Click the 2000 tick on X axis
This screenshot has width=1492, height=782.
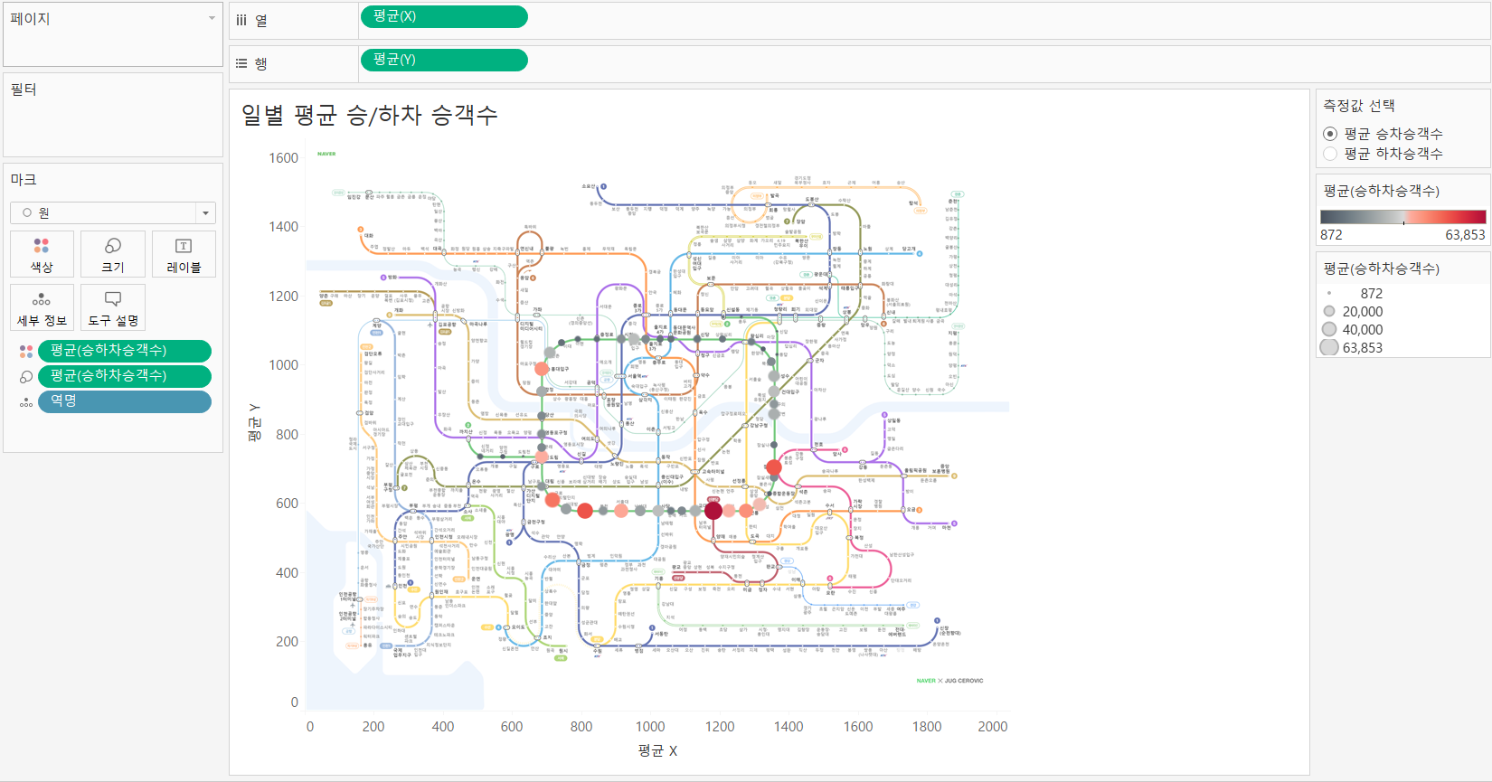[x=992, y=726]
